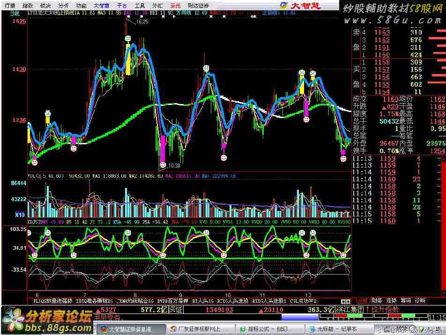Image resolution: width=446 pixels, height=335 pixels.
Task: Open the 工具 menu
Action: (x=140, y=6)
